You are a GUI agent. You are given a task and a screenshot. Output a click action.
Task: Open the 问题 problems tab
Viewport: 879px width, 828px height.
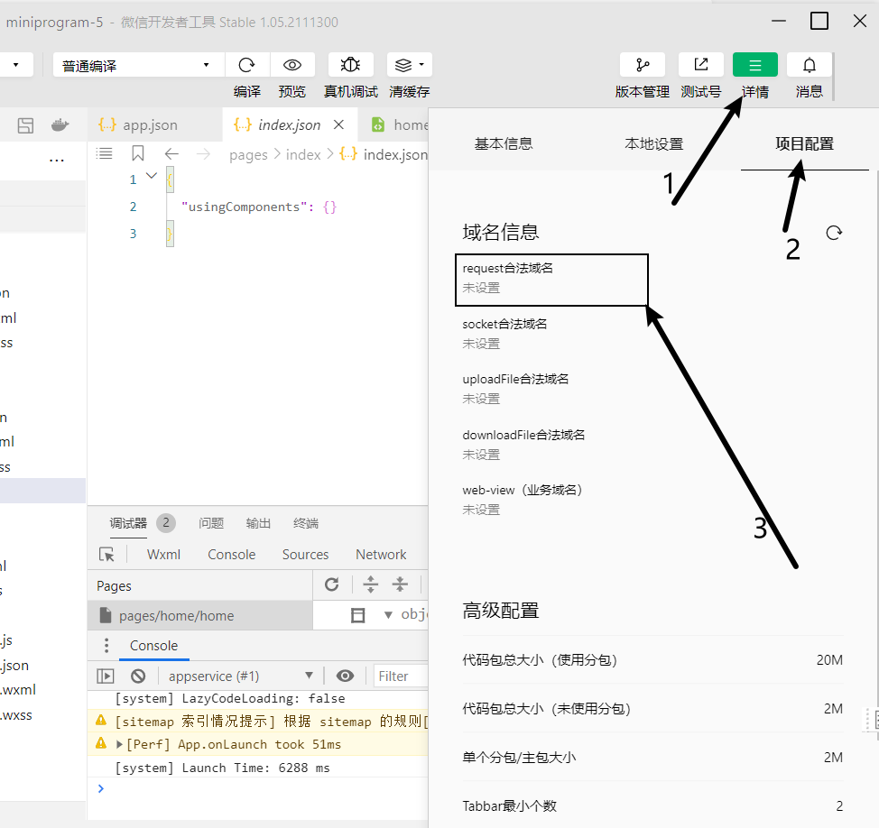pos(211,523)
